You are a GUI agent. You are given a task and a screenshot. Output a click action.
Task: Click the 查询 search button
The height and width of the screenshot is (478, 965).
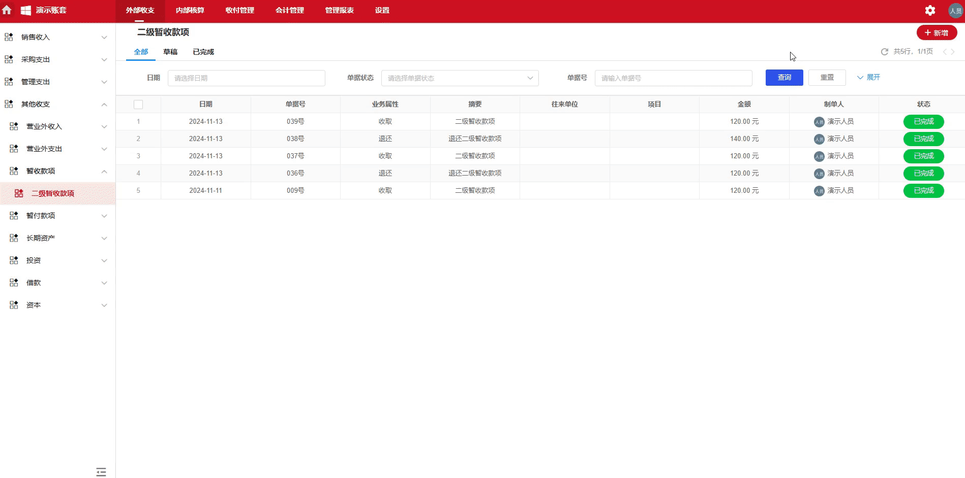coord(784,77)
